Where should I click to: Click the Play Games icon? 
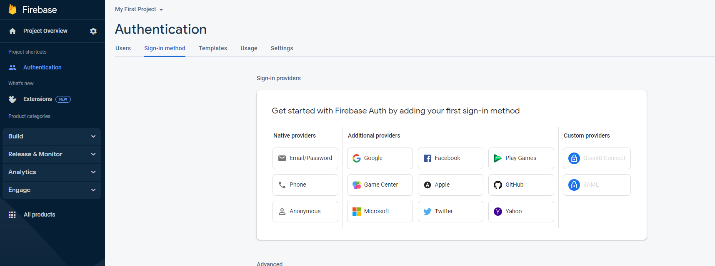coord(498,158)
